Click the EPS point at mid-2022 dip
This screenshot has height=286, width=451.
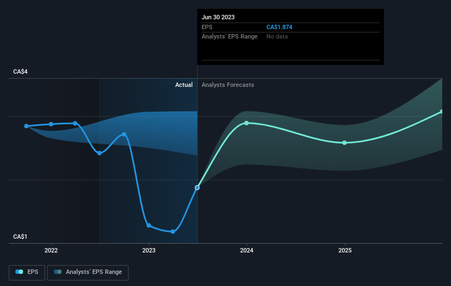point(99,153)
